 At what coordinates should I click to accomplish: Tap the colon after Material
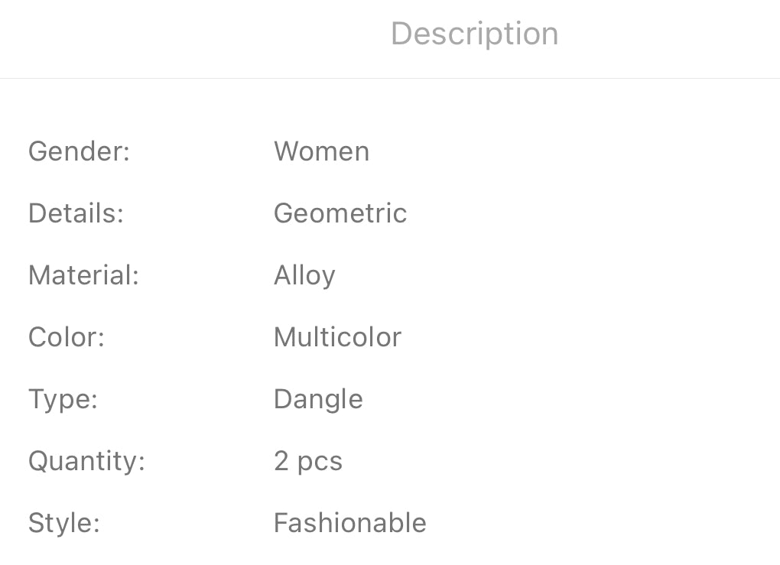(136, 277)
